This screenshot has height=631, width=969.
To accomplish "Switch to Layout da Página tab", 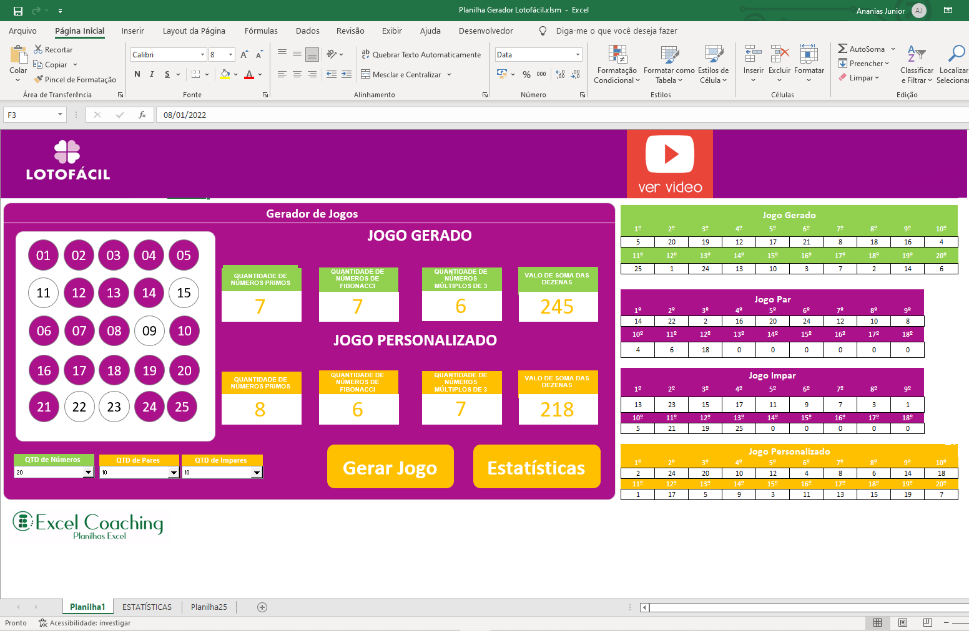I will coord(194,31).
